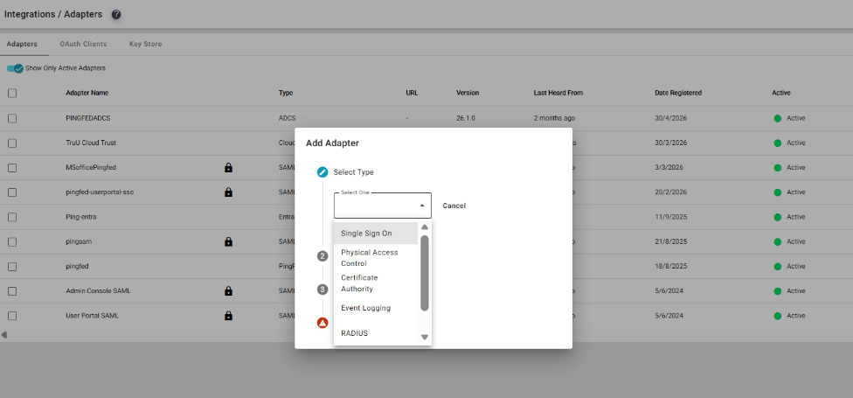Click the dropdown list scrollbar thumb

(x=425, y=273)
